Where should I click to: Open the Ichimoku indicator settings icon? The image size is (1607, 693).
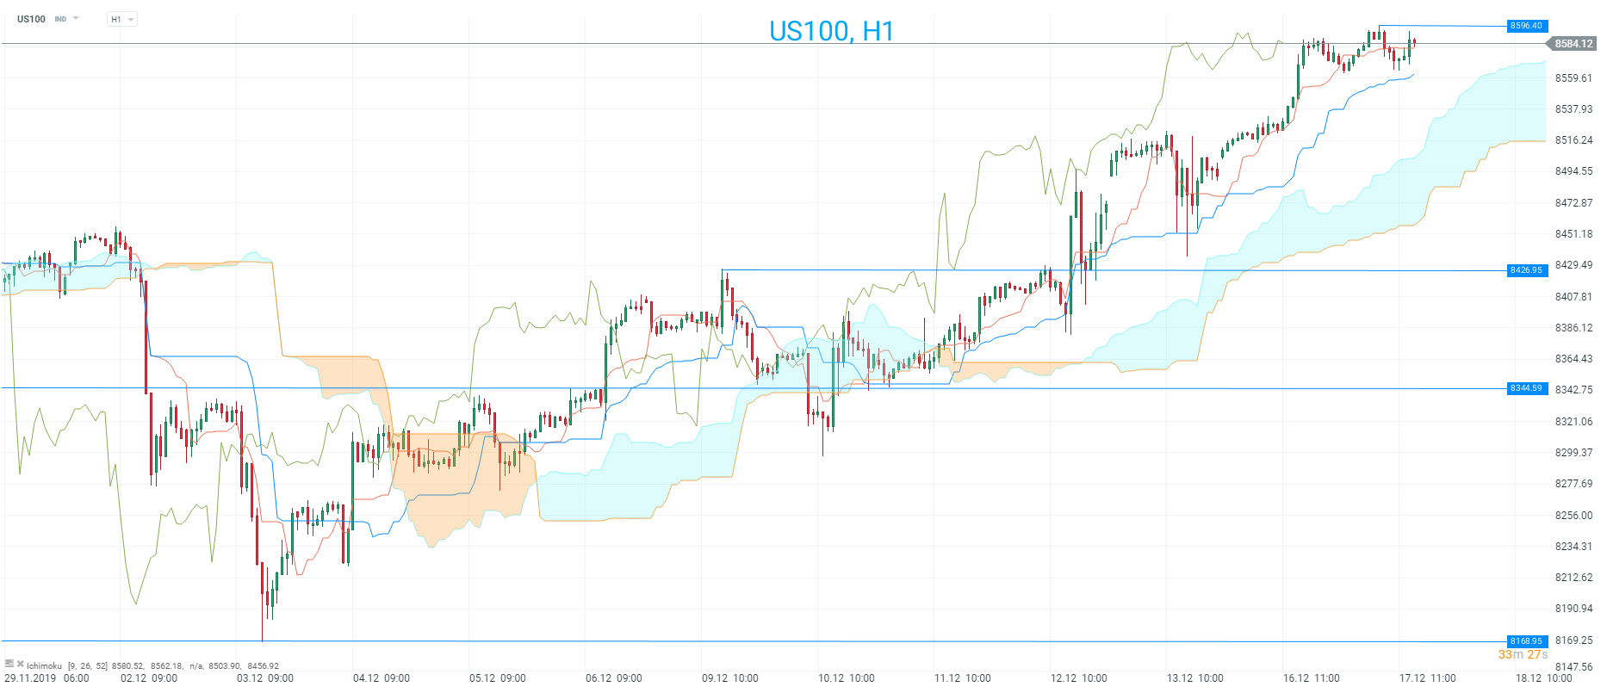click(9, 665)
